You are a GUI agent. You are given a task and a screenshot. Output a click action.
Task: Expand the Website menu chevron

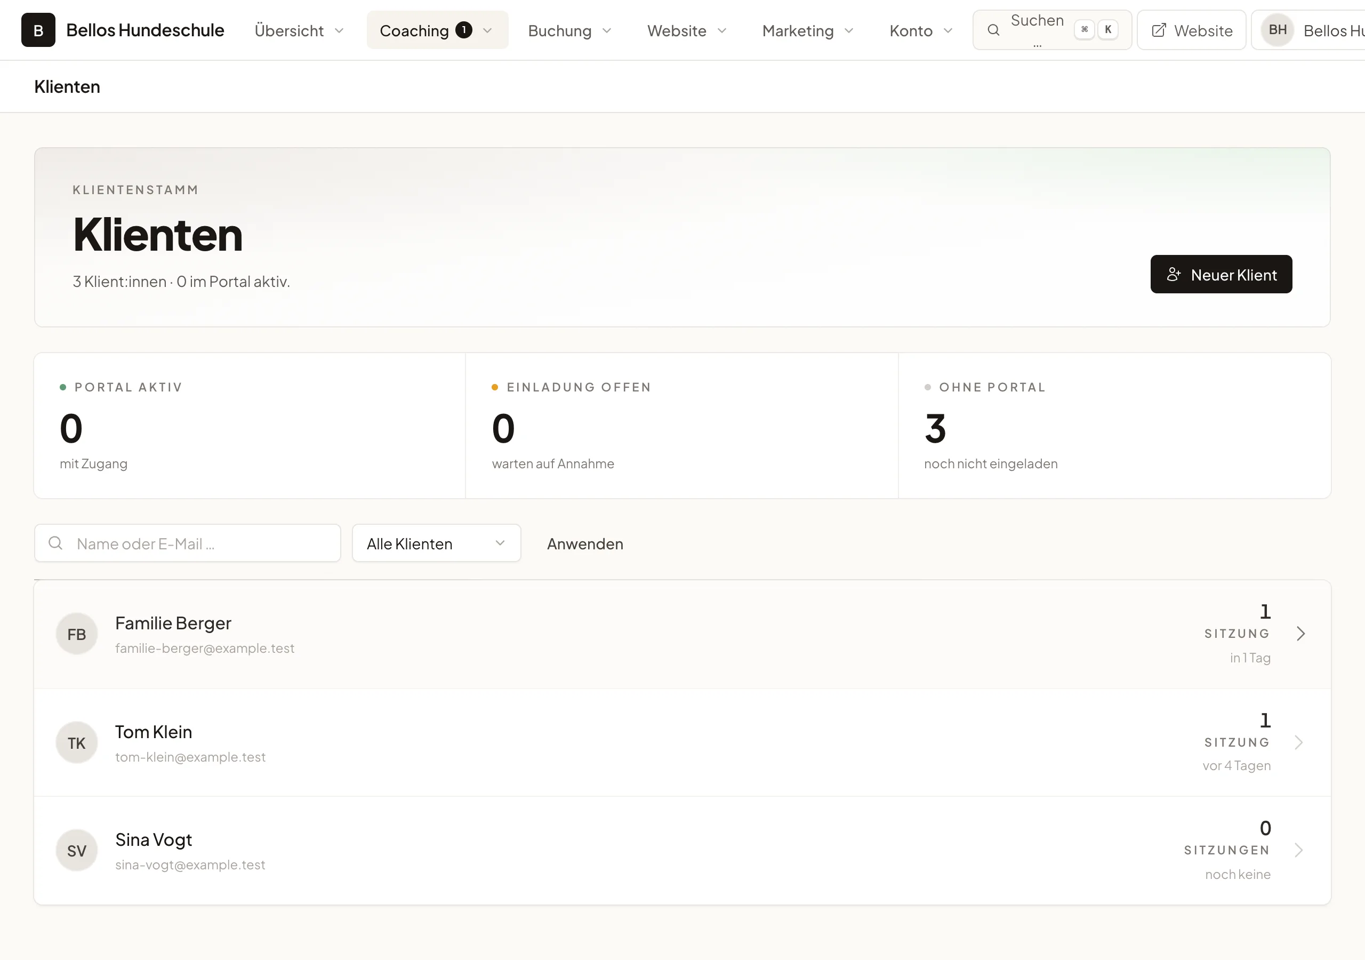click(722, 30)
